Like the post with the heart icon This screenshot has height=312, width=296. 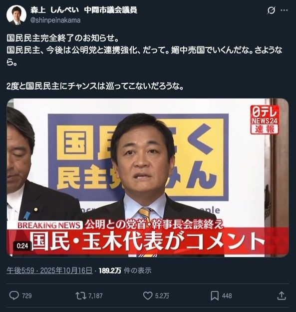tap(148, 295)
